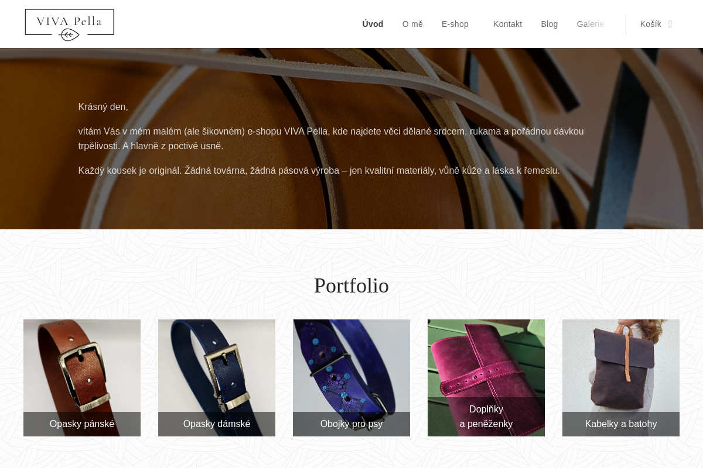This screenshot has height=468, width=703.
Task: Open the Galerie menu item
Action: [x=591, y=24]
